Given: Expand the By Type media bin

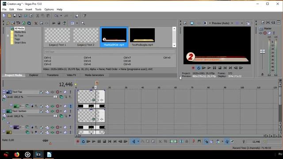Looking at the screenshot, I should click(x=8, y=36).
